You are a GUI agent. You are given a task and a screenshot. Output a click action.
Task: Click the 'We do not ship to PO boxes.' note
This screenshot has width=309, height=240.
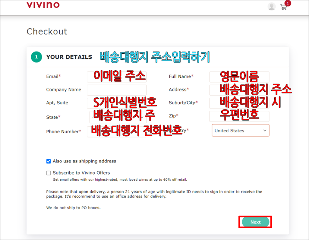(73, 208)
